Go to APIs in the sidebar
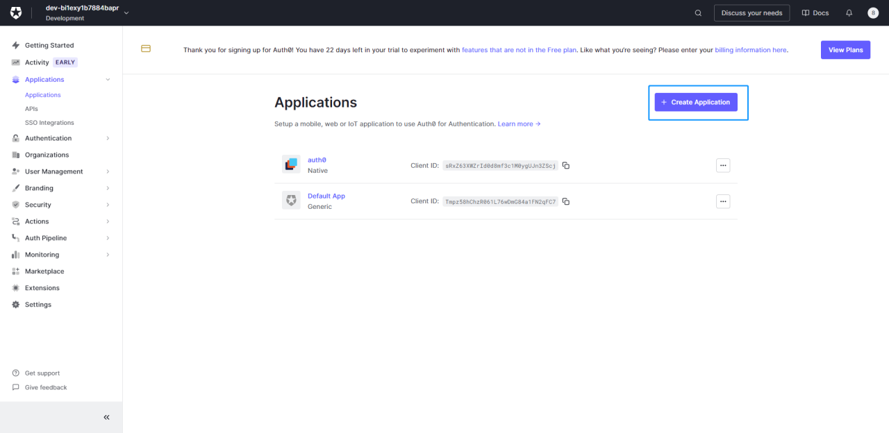Image resolution: width=889 pixels, height=433 pixels. tap(31, 109)
